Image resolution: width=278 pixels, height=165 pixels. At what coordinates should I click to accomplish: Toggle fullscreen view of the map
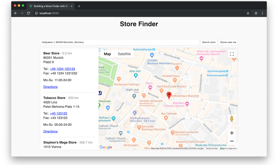[232, 54]
